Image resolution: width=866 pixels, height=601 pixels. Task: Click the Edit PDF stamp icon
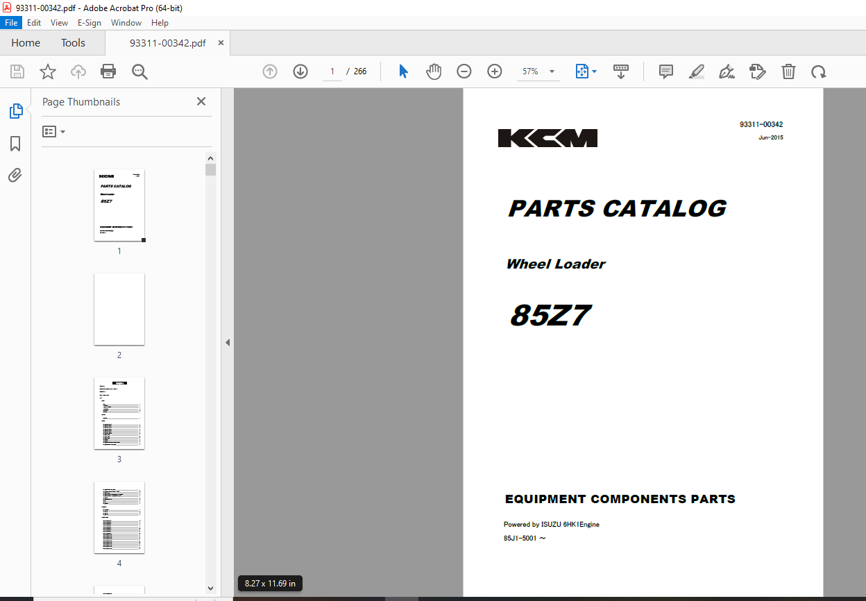click(x=757, y=71)
